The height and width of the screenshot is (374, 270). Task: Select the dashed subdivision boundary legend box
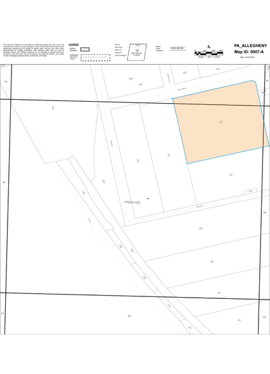click(x=96, y=57)
